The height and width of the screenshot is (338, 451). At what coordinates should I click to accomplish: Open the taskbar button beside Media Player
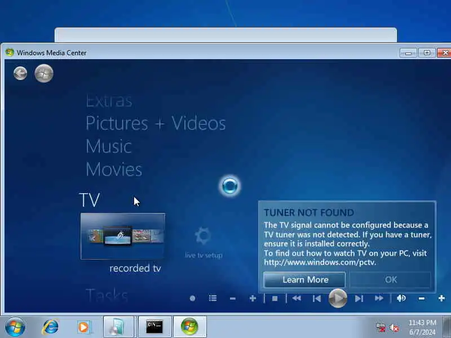click(120, 327)
